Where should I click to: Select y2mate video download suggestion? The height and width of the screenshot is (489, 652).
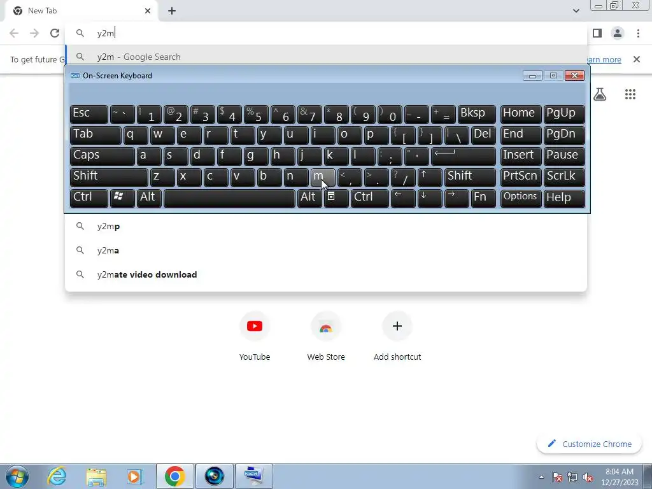[326, 274]
